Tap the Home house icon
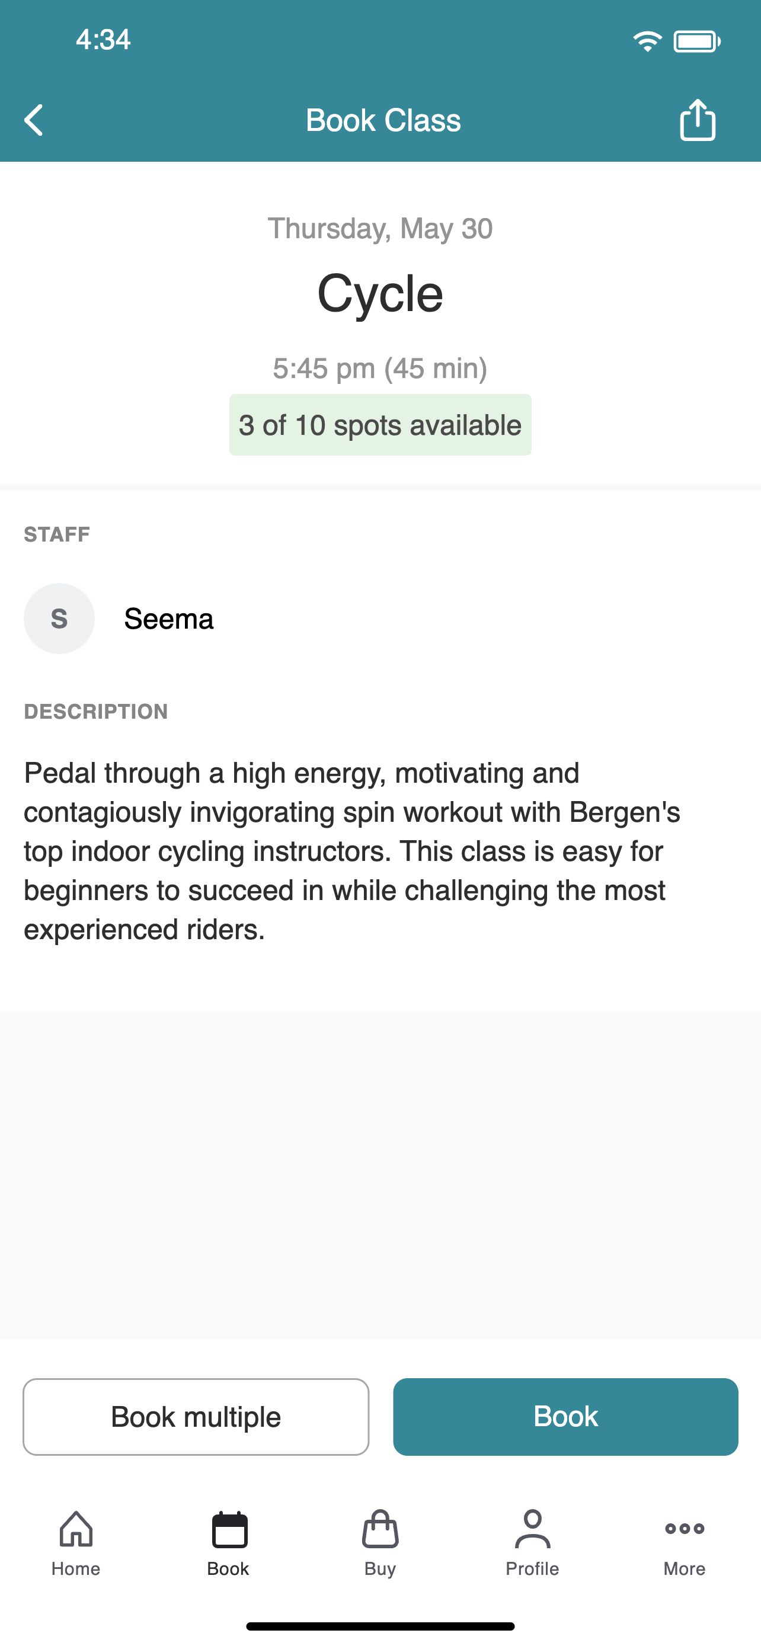The image size is (761, 1646). (76, 1529)
